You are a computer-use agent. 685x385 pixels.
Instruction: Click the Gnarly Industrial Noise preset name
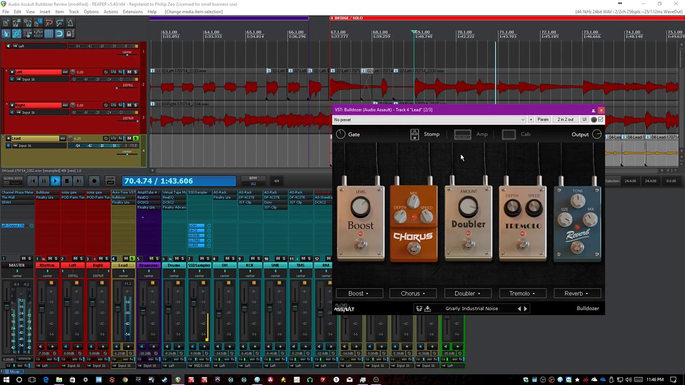(x=471, y=309)
